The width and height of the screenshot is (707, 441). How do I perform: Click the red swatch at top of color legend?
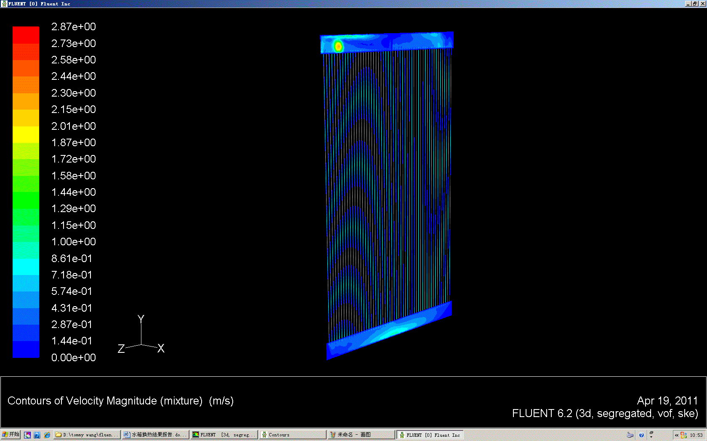(26, 34)
